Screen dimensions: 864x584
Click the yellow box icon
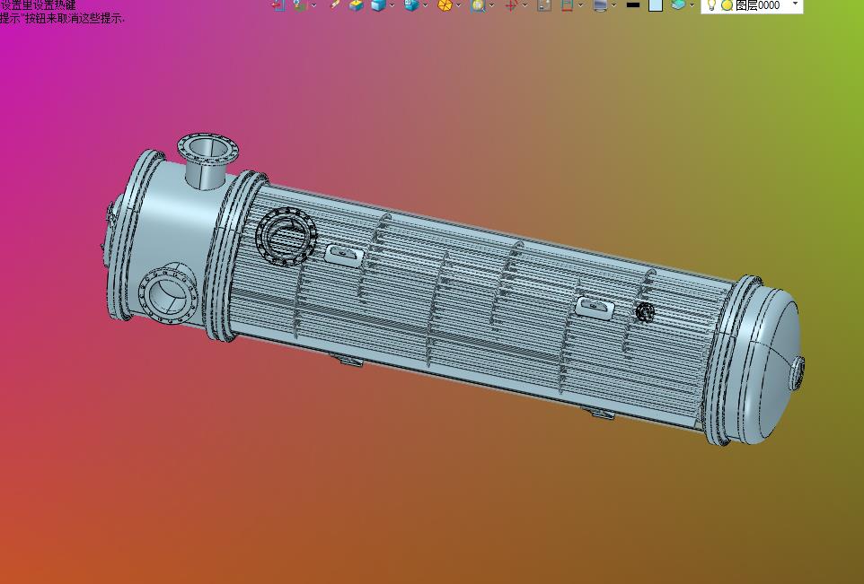click(x=357, y=5)
